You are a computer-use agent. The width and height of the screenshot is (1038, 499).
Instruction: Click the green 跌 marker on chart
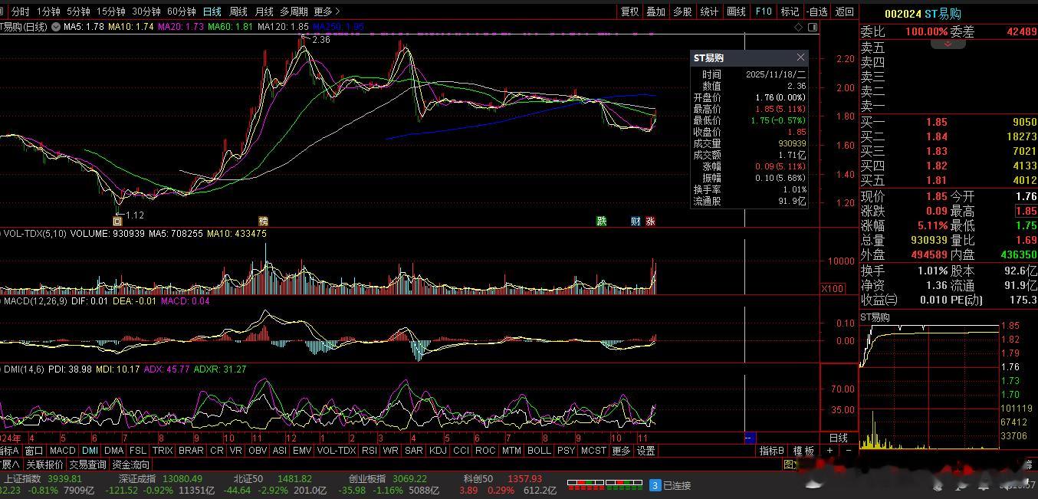(x=602, y=222)
